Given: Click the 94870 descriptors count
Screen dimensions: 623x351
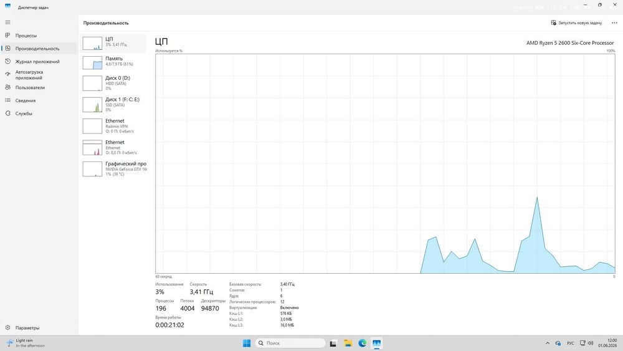Looking at the screenshot, I should pyautogui.click(x=210, y=309).
